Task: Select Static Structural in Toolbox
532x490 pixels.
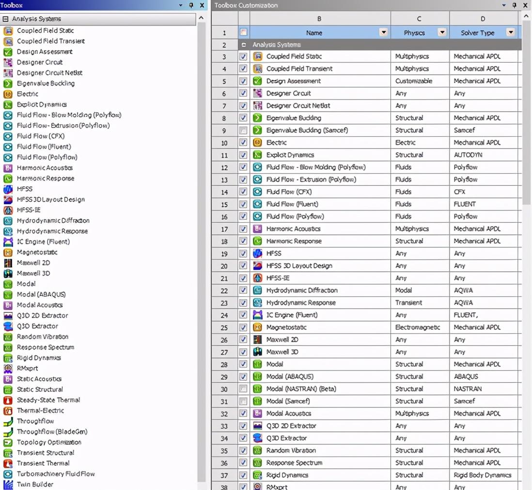Action: pos(40,390)
